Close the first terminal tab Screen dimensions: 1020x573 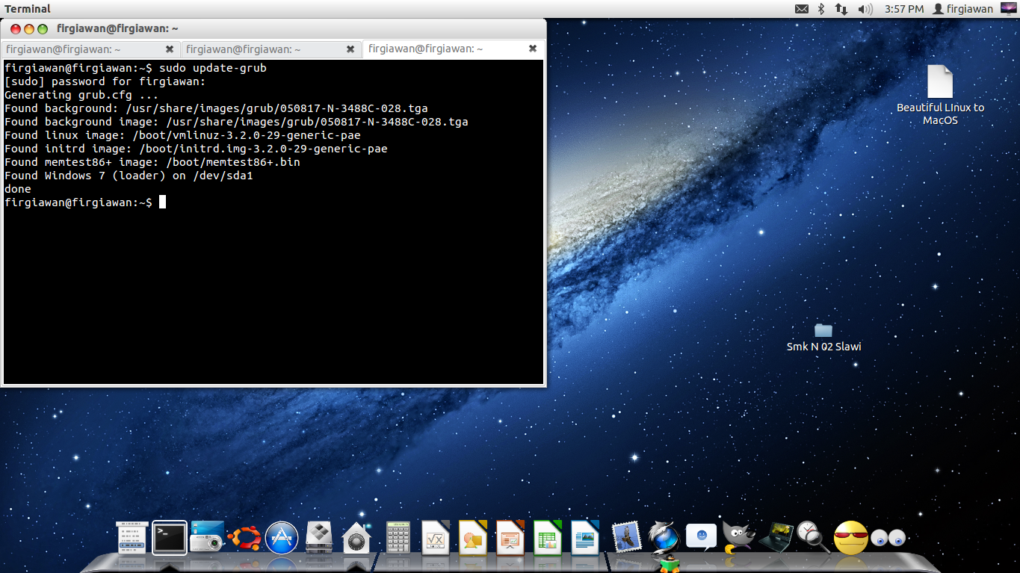tap(170, 49)
